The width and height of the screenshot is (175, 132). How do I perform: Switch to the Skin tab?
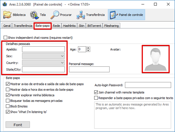[x=82, y=26]
